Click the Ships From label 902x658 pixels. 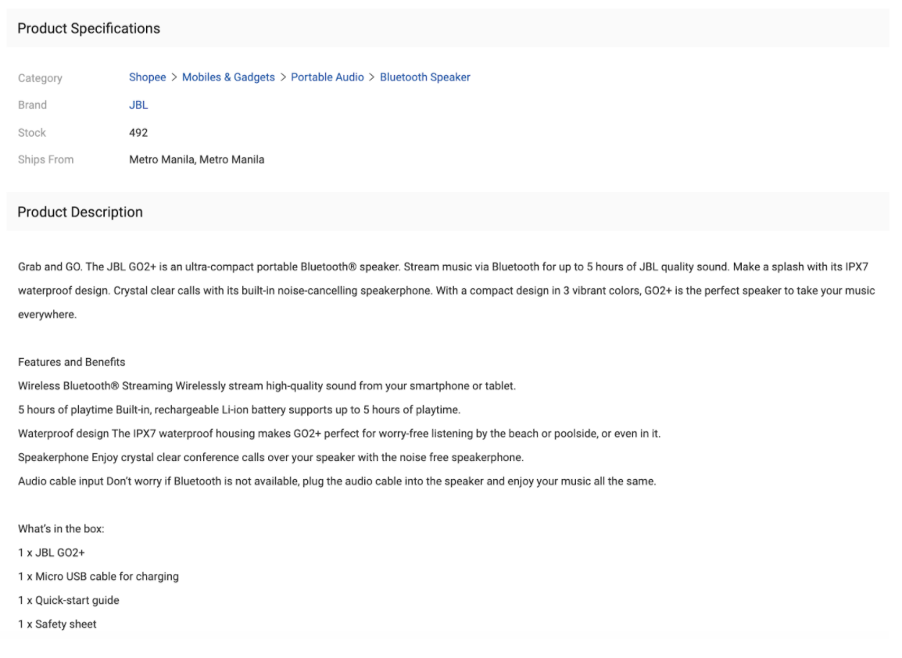[x=45, y=159]
